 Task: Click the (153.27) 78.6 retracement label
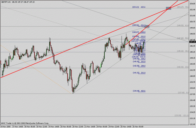pos(183,7)
